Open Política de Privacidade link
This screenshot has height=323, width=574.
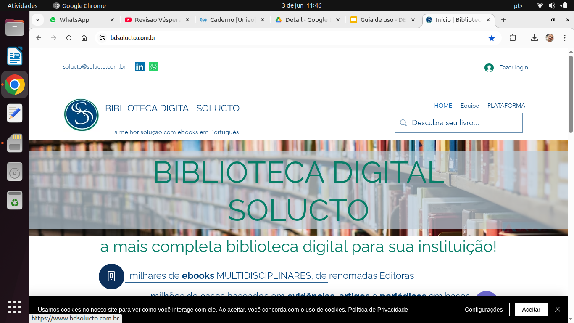(x=378, y=310)
